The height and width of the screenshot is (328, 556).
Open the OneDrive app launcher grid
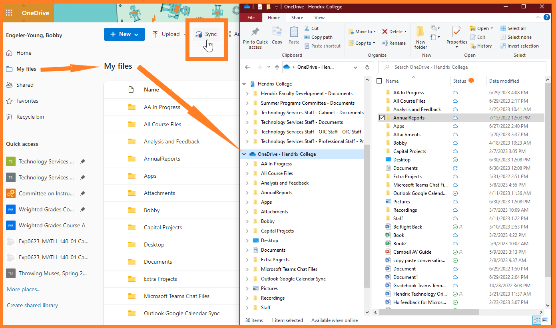[9, 13]
